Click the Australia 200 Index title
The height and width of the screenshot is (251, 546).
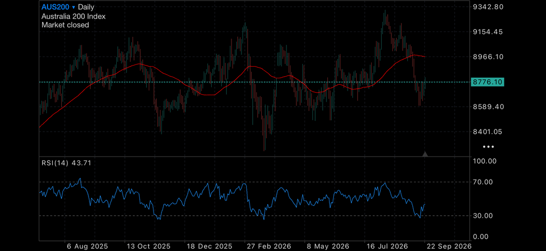tap(74, 16)
